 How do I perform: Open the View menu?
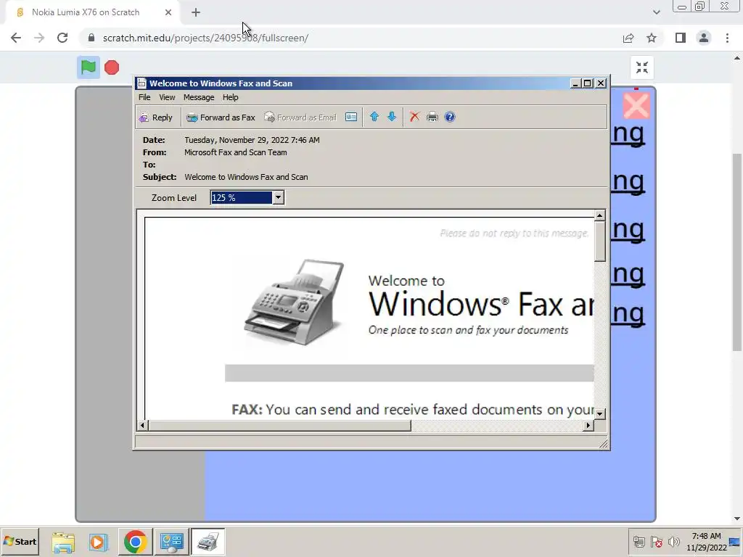(167, 97)
